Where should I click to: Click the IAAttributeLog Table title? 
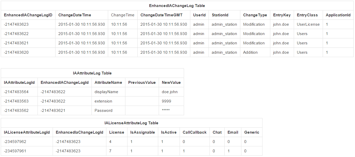click(x=92, y=73)
